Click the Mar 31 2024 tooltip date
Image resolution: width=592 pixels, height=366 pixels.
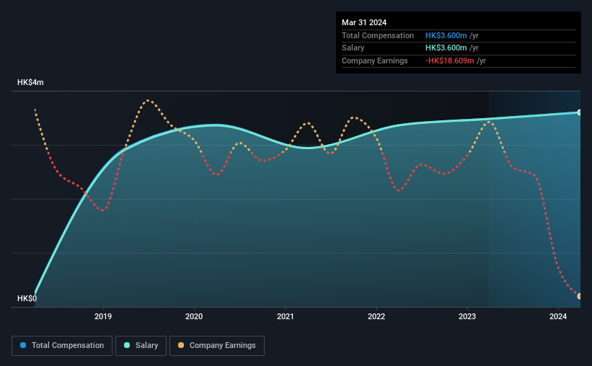pos(364,22)
